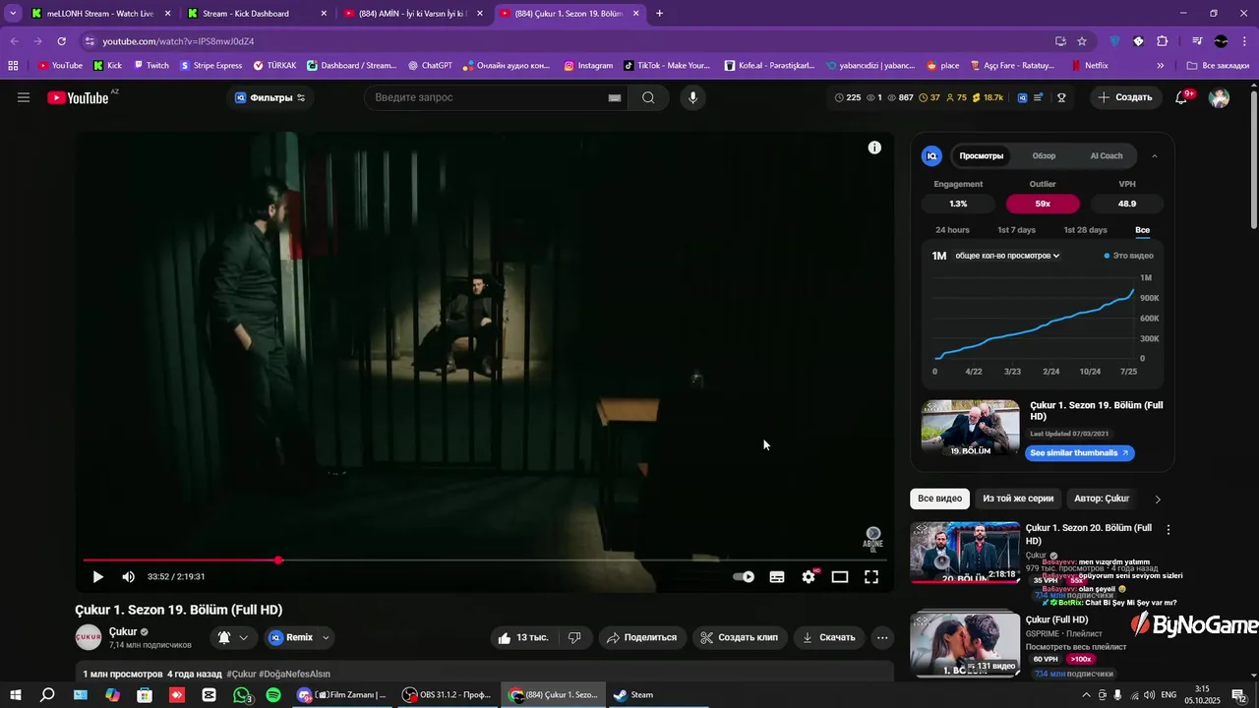The height and width of the screenshot is (708, 1259).
Task: Select the Все range tab
Action: [x=1142, y=230]
